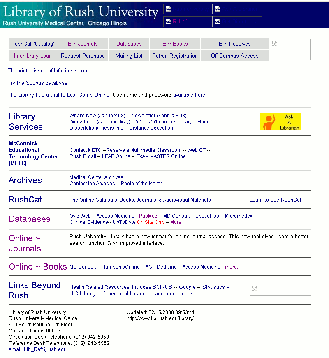Open the E ~ Journals nav tab
Viewport: 329px width, 358px height.
pyautogui.click(x=83, y=44)
